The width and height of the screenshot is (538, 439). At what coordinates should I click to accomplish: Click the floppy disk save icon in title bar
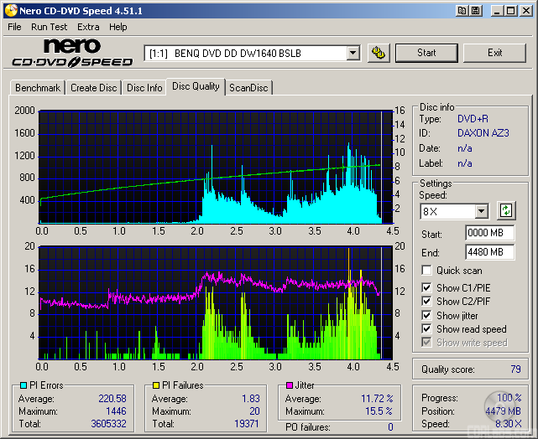click(477, 10)
